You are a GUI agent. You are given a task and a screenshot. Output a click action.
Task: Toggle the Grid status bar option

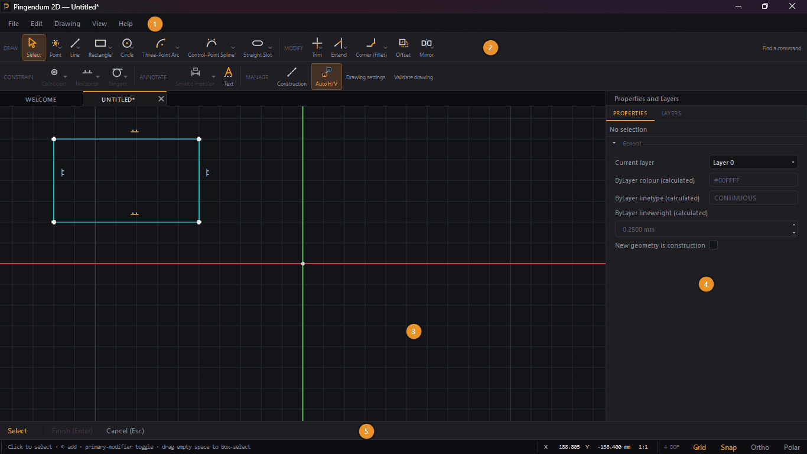[x=699, y=447]
